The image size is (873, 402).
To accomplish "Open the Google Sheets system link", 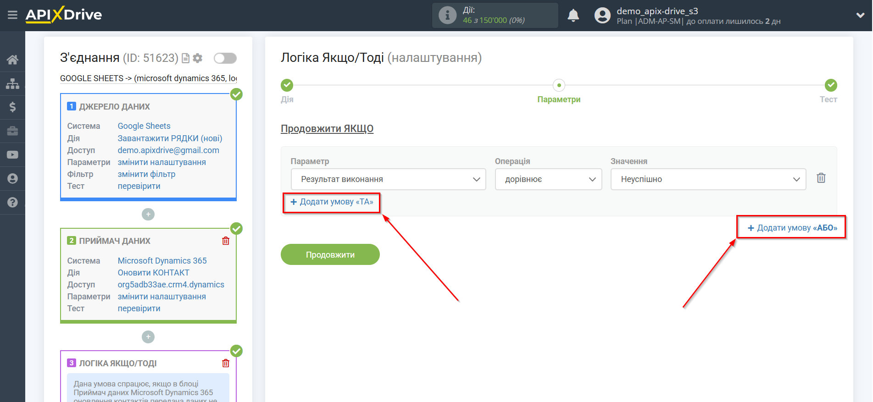I will tap(144, 126).
